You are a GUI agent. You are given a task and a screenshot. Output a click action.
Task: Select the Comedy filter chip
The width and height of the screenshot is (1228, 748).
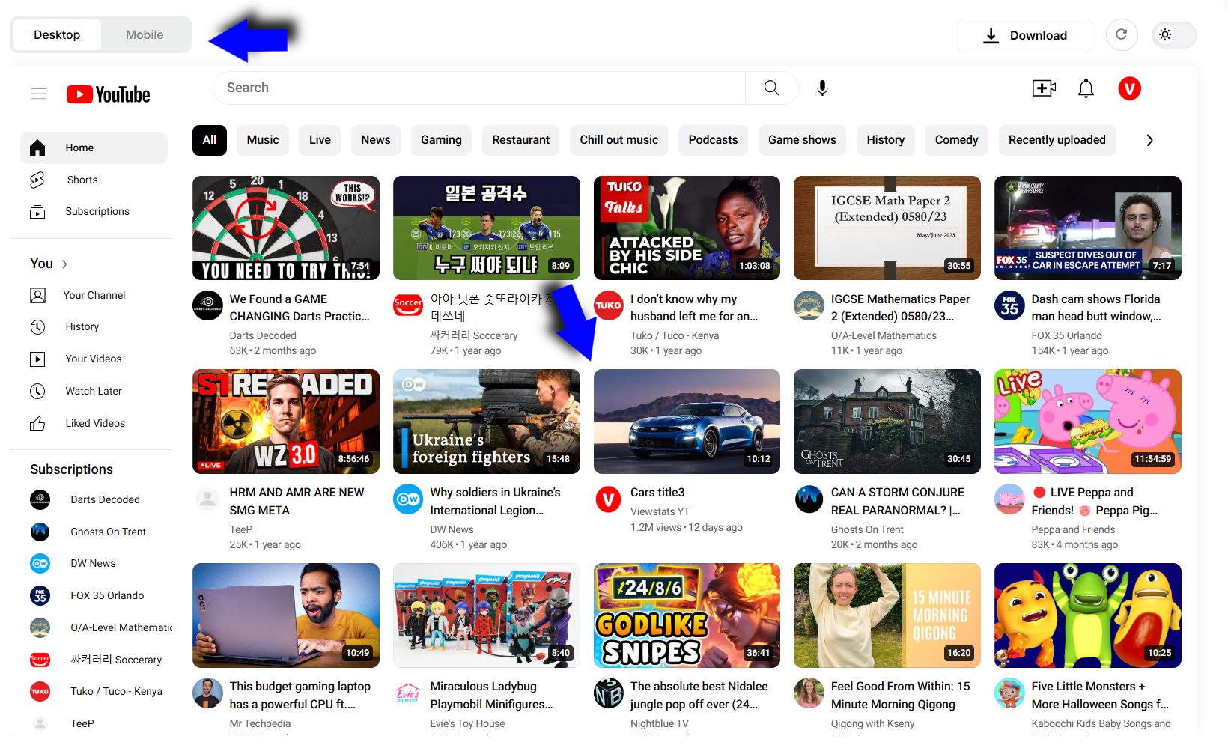tap(957, 140)
